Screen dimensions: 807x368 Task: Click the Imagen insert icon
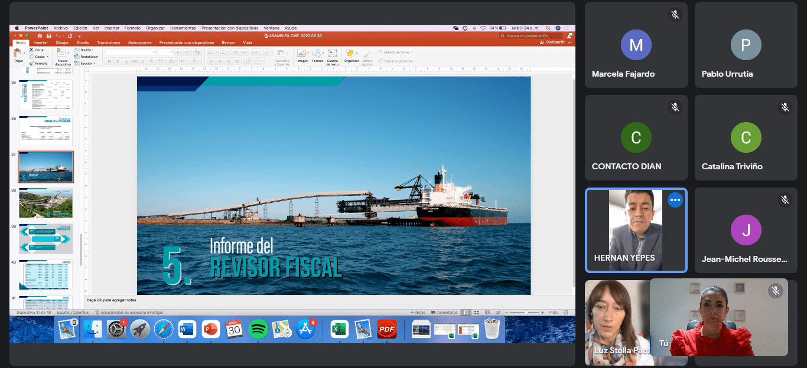tap(302, 54)
